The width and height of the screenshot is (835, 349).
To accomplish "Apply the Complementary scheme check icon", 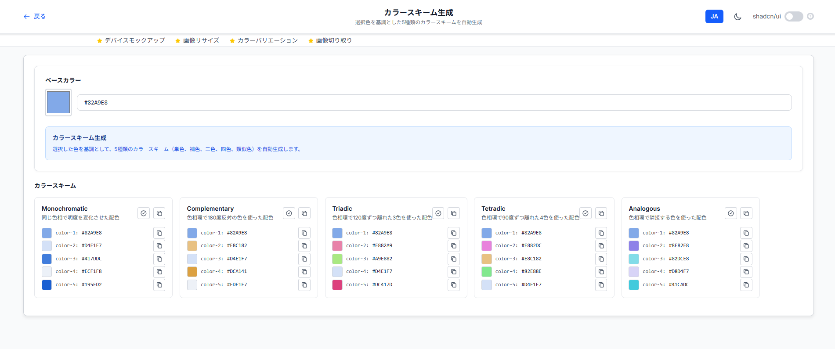I will (x=289, y=213).
